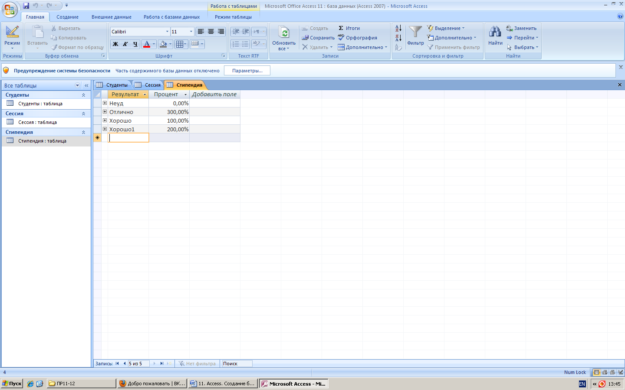Open the Создание ribbon tab
Screen dimensions: 625x390
point(68,17)
